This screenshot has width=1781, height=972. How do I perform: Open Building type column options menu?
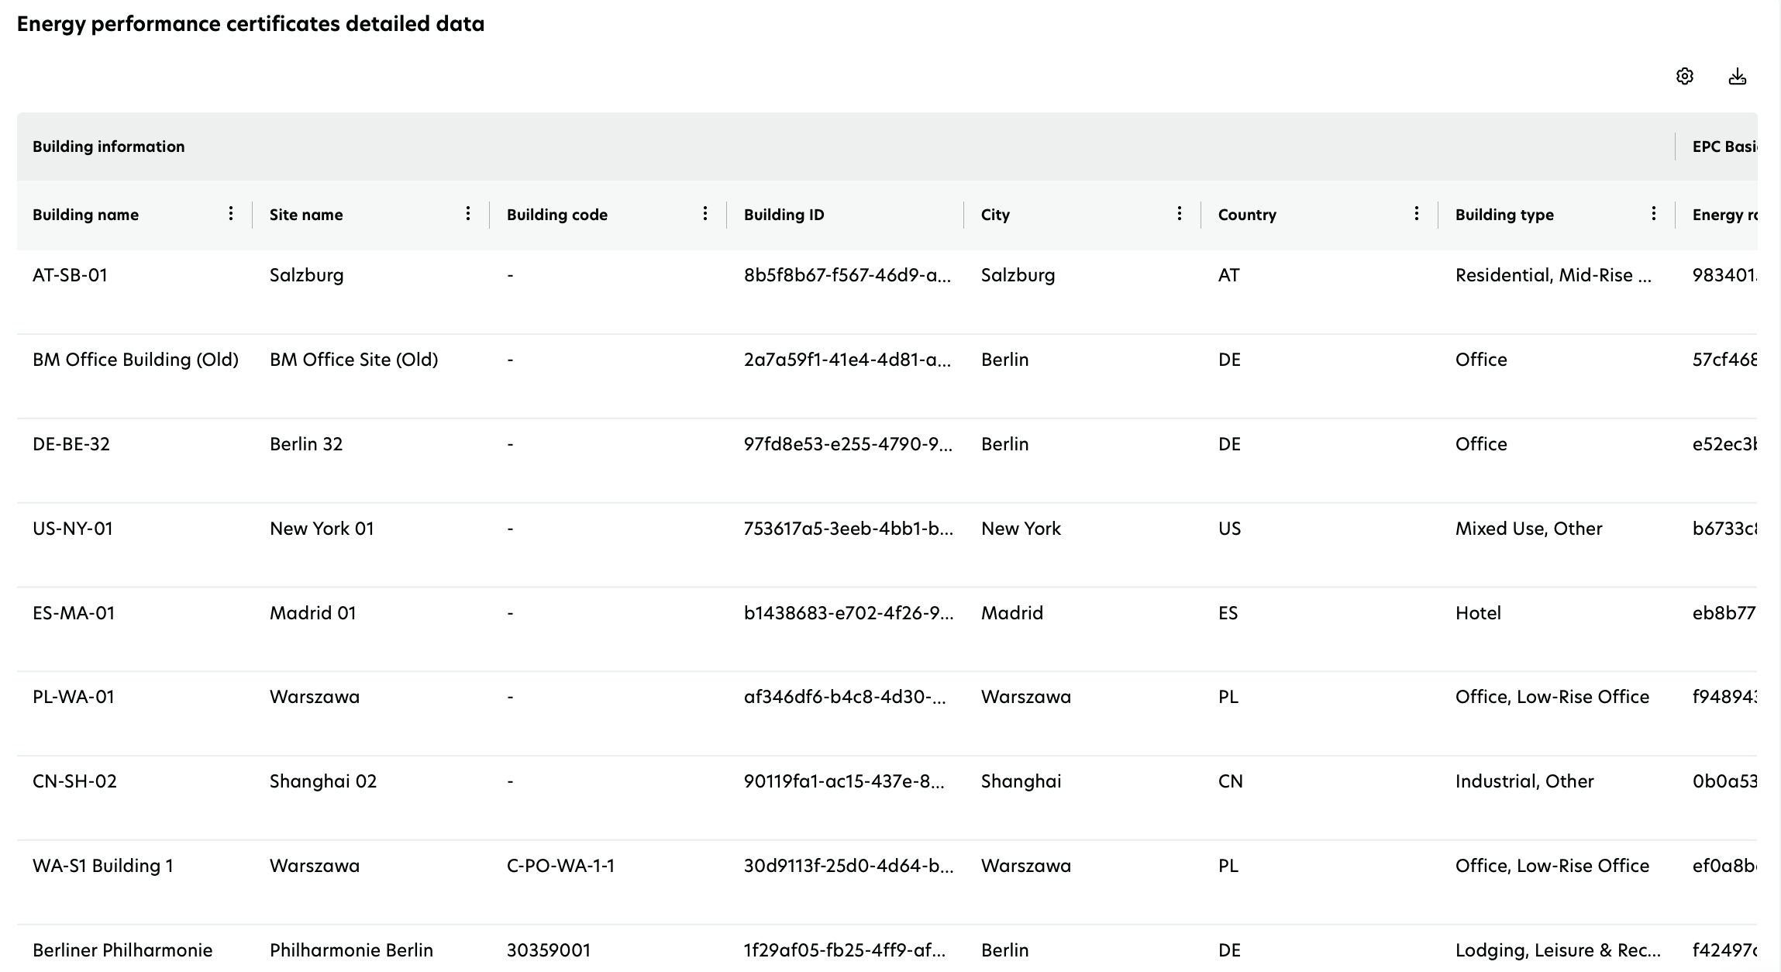(x=1653, y=214)
